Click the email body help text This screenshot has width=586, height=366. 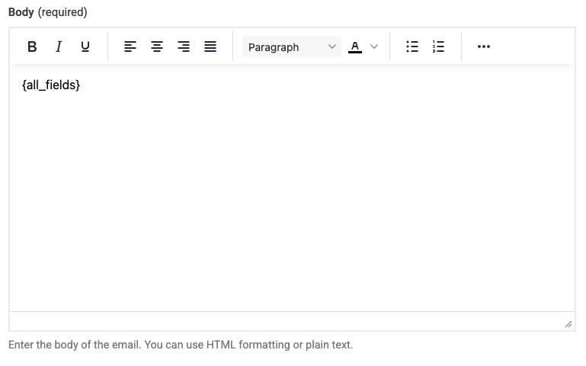point(181,345)
